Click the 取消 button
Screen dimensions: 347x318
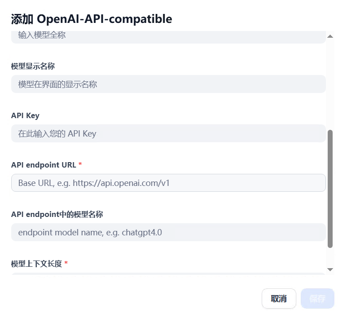[x=279, y=299]
